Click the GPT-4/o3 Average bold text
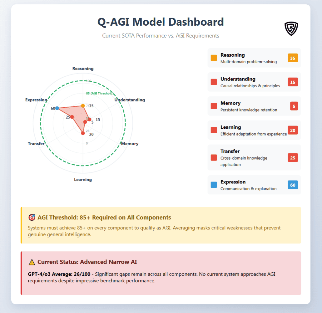 point(59,274)
